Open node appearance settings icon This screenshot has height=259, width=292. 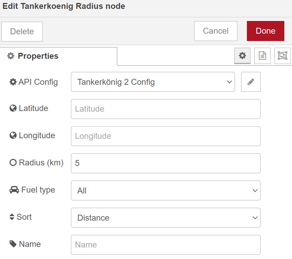283,56
